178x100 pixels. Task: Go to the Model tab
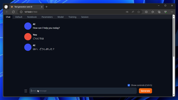pos(61,17)
